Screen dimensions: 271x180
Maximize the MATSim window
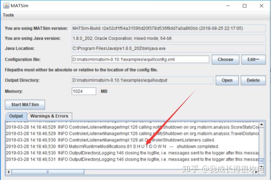(x=244, y=6)
